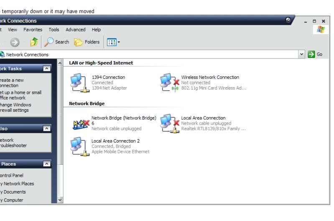
Task: Select the Wireless Network Connection icon
Action: pos(170,83)
